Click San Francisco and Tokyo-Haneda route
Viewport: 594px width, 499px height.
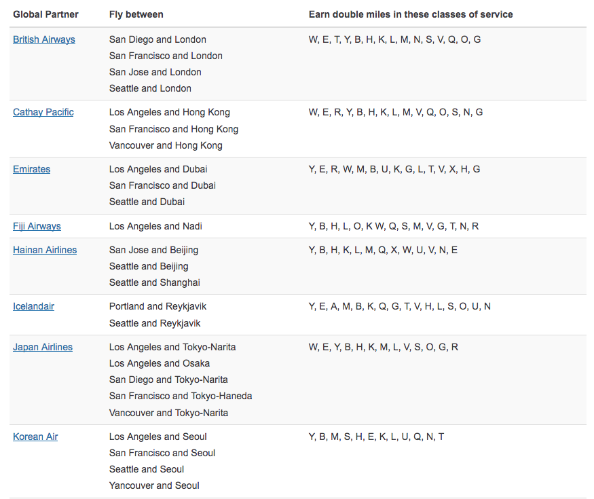click(x=181, y=396)
